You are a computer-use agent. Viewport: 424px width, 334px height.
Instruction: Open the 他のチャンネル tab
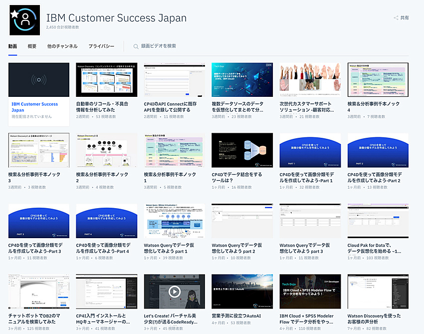click(x=62, y=46)
